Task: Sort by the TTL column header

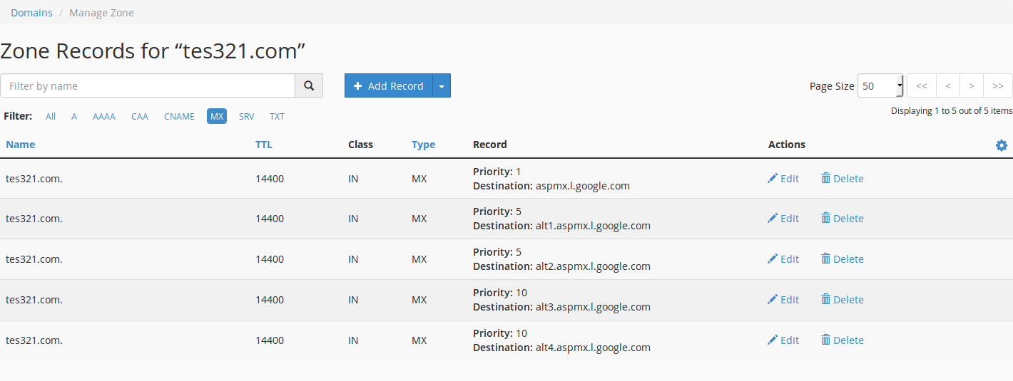Action: (264, 145)
